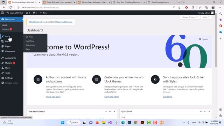Open the Pages menu in sidebar
Viewport: 224px width, 126px height.
tap(8, 46)
